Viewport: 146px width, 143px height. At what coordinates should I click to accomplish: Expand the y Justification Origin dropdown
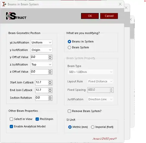tap(42, 50)
